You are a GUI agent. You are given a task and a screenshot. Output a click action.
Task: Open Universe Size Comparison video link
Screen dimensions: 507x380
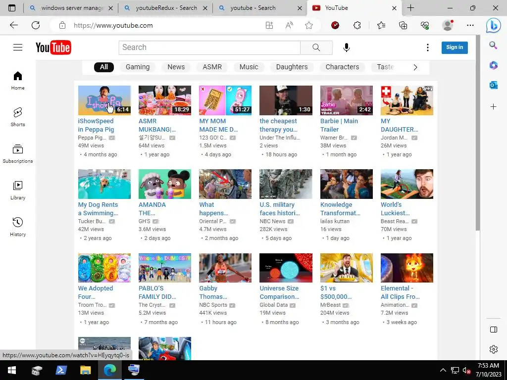point(279,292)
